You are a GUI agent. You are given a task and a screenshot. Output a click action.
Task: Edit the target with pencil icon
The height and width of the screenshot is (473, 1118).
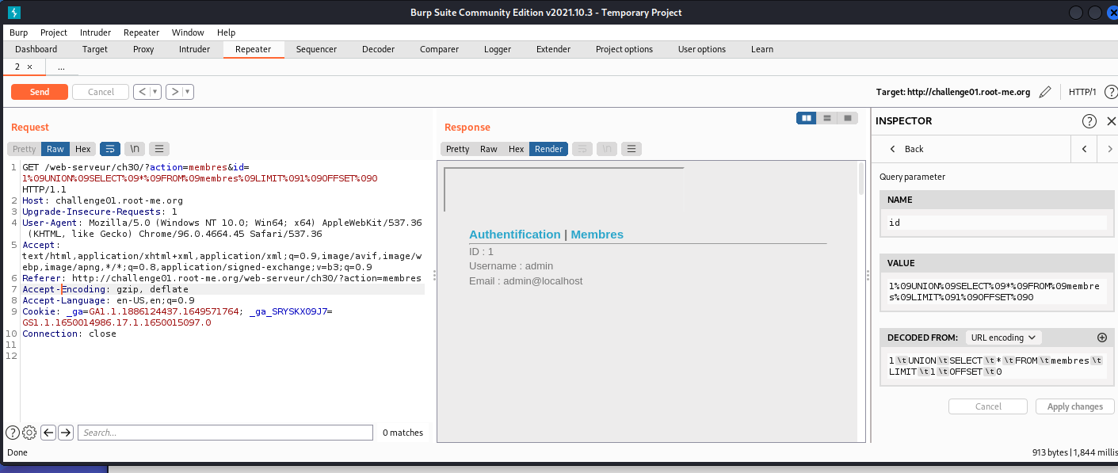click(1045, 92)
